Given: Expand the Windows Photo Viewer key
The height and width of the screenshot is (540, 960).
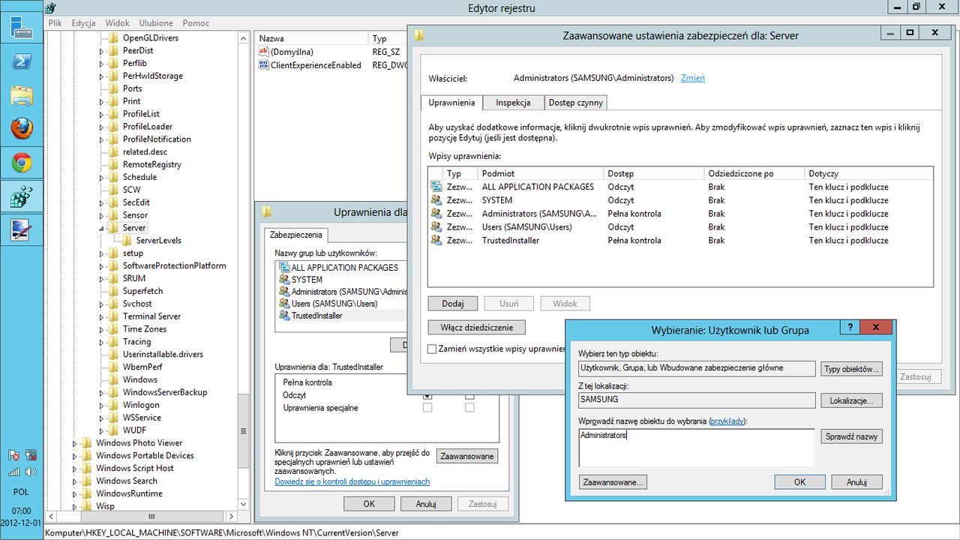Looking at the screenshot, I should point(75,443).
